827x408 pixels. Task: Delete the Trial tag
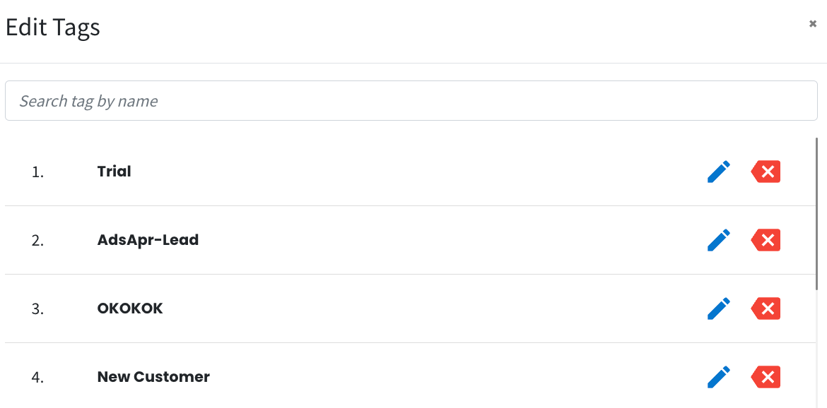coord(766,172)
